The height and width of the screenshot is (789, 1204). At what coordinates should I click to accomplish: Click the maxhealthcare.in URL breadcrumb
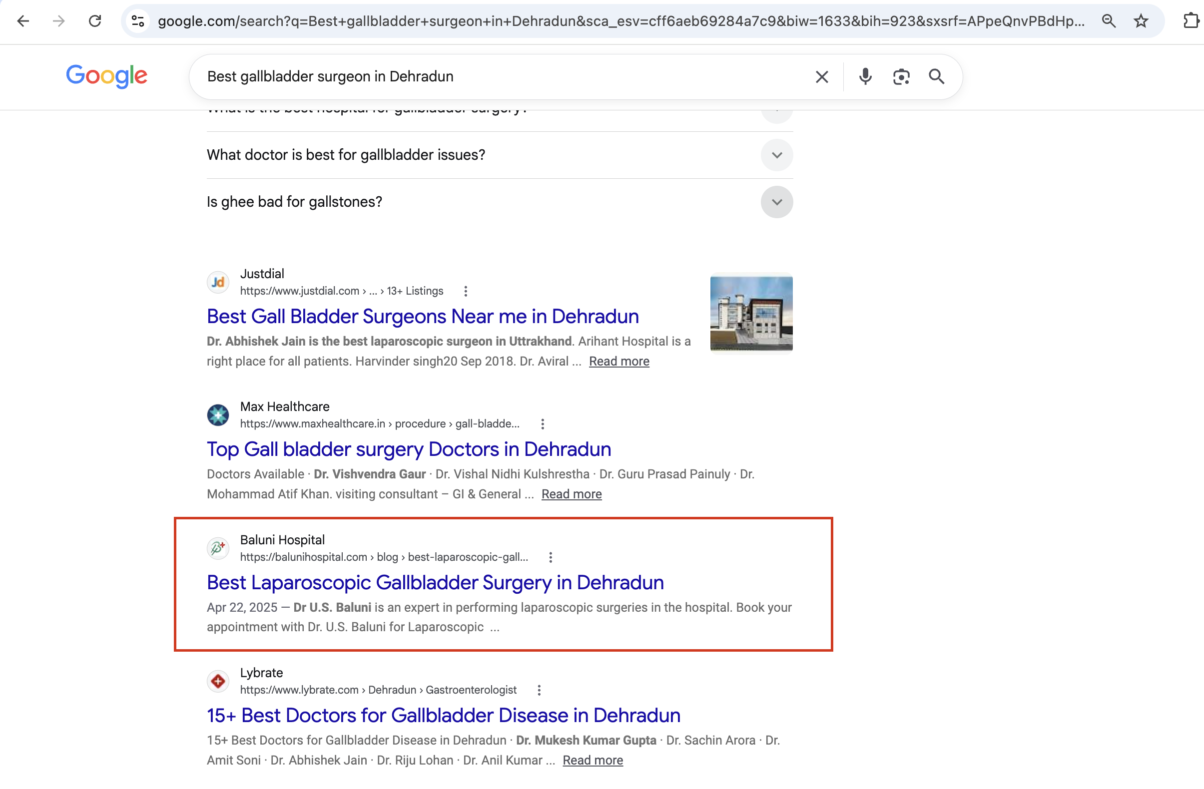click(x=379, y=423)
